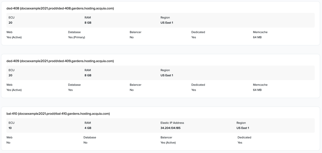This screenshot has width=322, height=153.
Task: Click ded-408 Database Yes (Primary) value
Action: click(76, 37)
